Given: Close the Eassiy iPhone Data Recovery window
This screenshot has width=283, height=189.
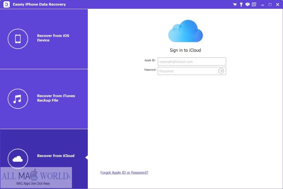Looking at the screenshot, I should coord(277,4).
